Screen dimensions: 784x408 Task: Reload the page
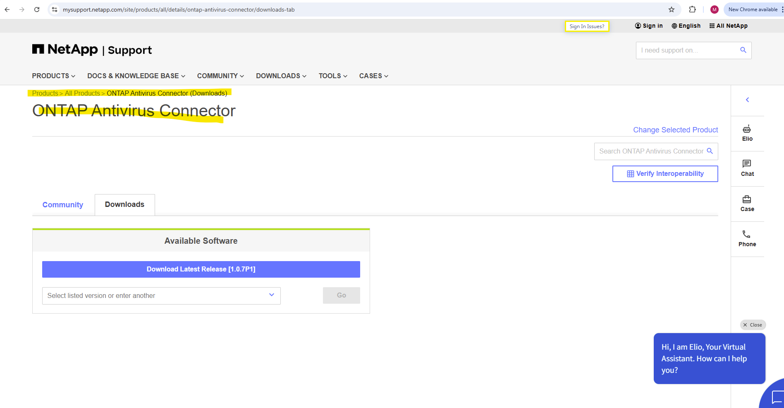pyautogui.click(x=37, y=10)
